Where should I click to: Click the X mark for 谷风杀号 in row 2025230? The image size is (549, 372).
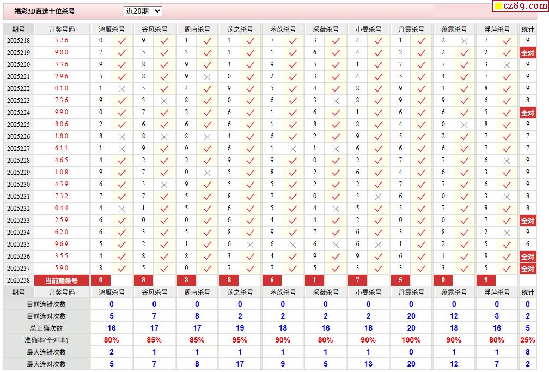tap(164, 185)
